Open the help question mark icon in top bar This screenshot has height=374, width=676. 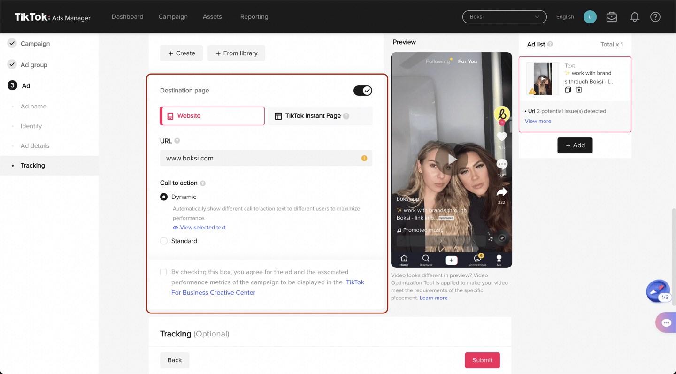click(x=655, y=16)
